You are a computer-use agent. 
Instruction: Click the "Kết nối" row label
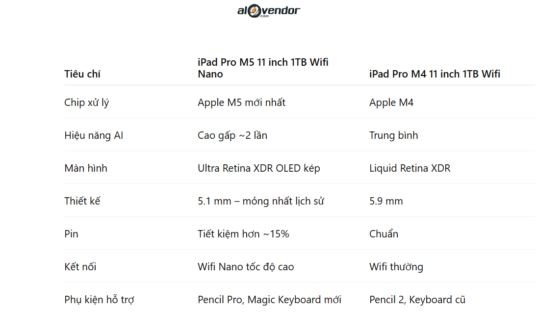point(80,267)
